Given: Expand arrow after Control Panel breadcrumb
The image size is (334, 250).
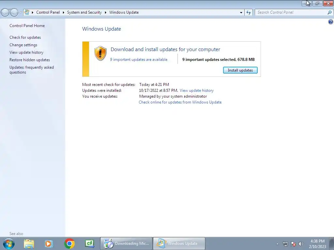Looking at the screenshot, I should point(64,12).
